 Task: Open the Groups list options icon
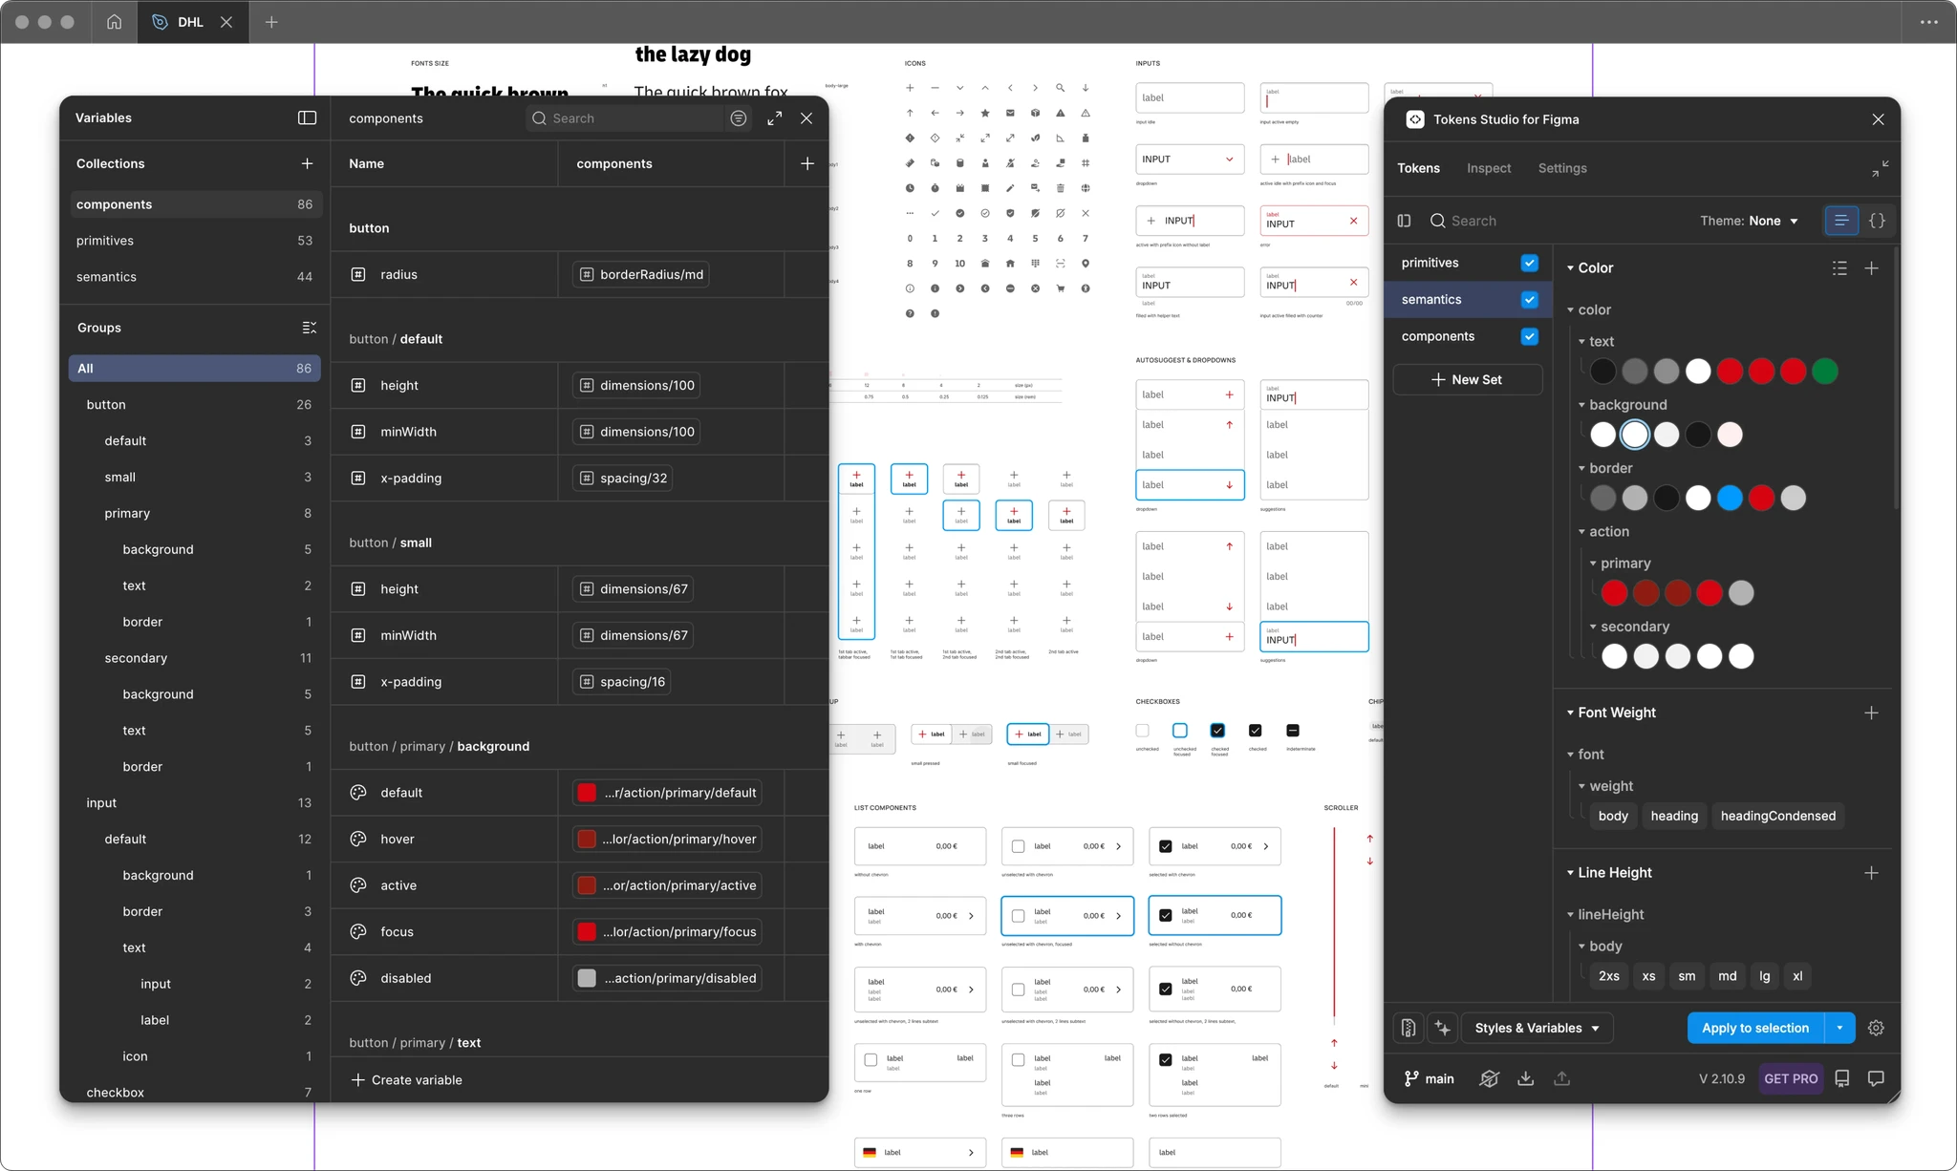coord(309,328)
